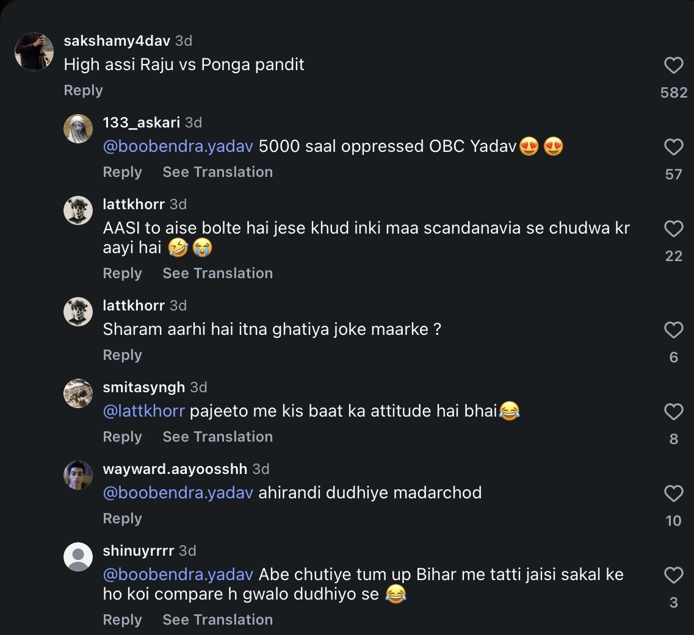Screen dimensions: 694x635
Task: Like shinuyrrrr's comment with heart icon
Action: 674,575
